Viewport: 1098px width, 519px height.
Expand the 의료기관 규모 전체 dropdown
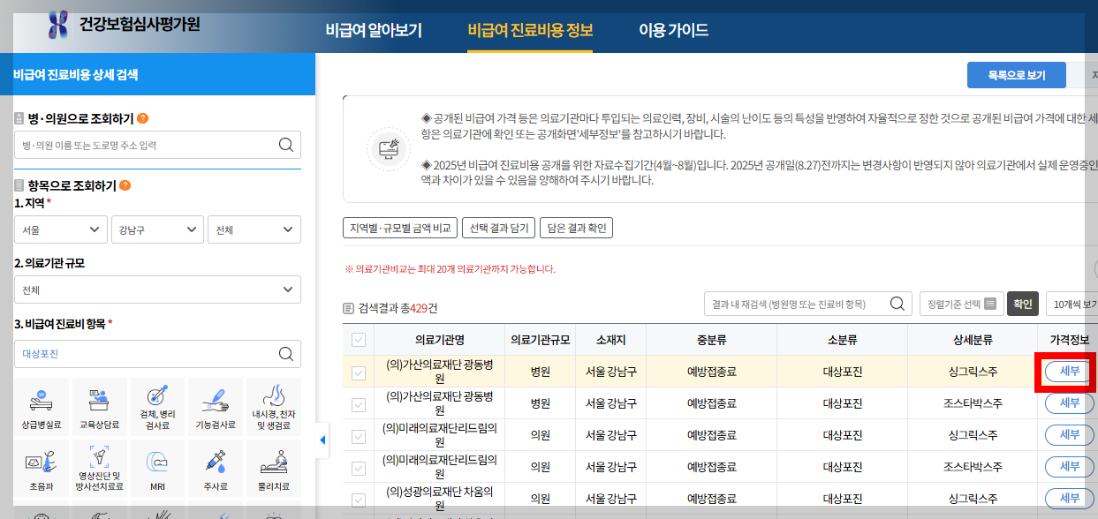pyautogui.click(x=157, y=290)
